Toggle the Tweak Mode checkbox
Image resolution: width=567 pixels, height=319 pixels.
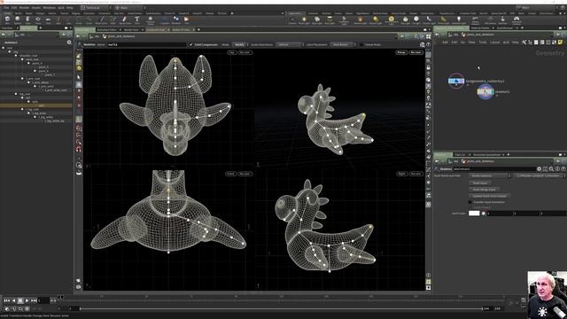point(361,44)
